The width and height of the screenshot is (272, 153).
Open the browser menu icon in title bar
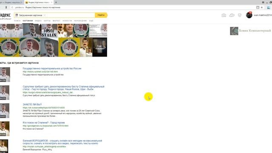pos(263,3)
